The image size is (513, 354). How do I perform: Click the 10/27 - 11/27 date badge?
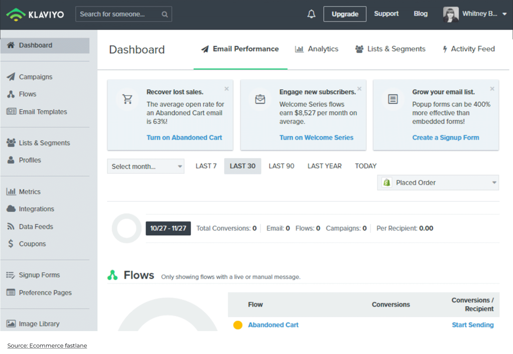168,228
